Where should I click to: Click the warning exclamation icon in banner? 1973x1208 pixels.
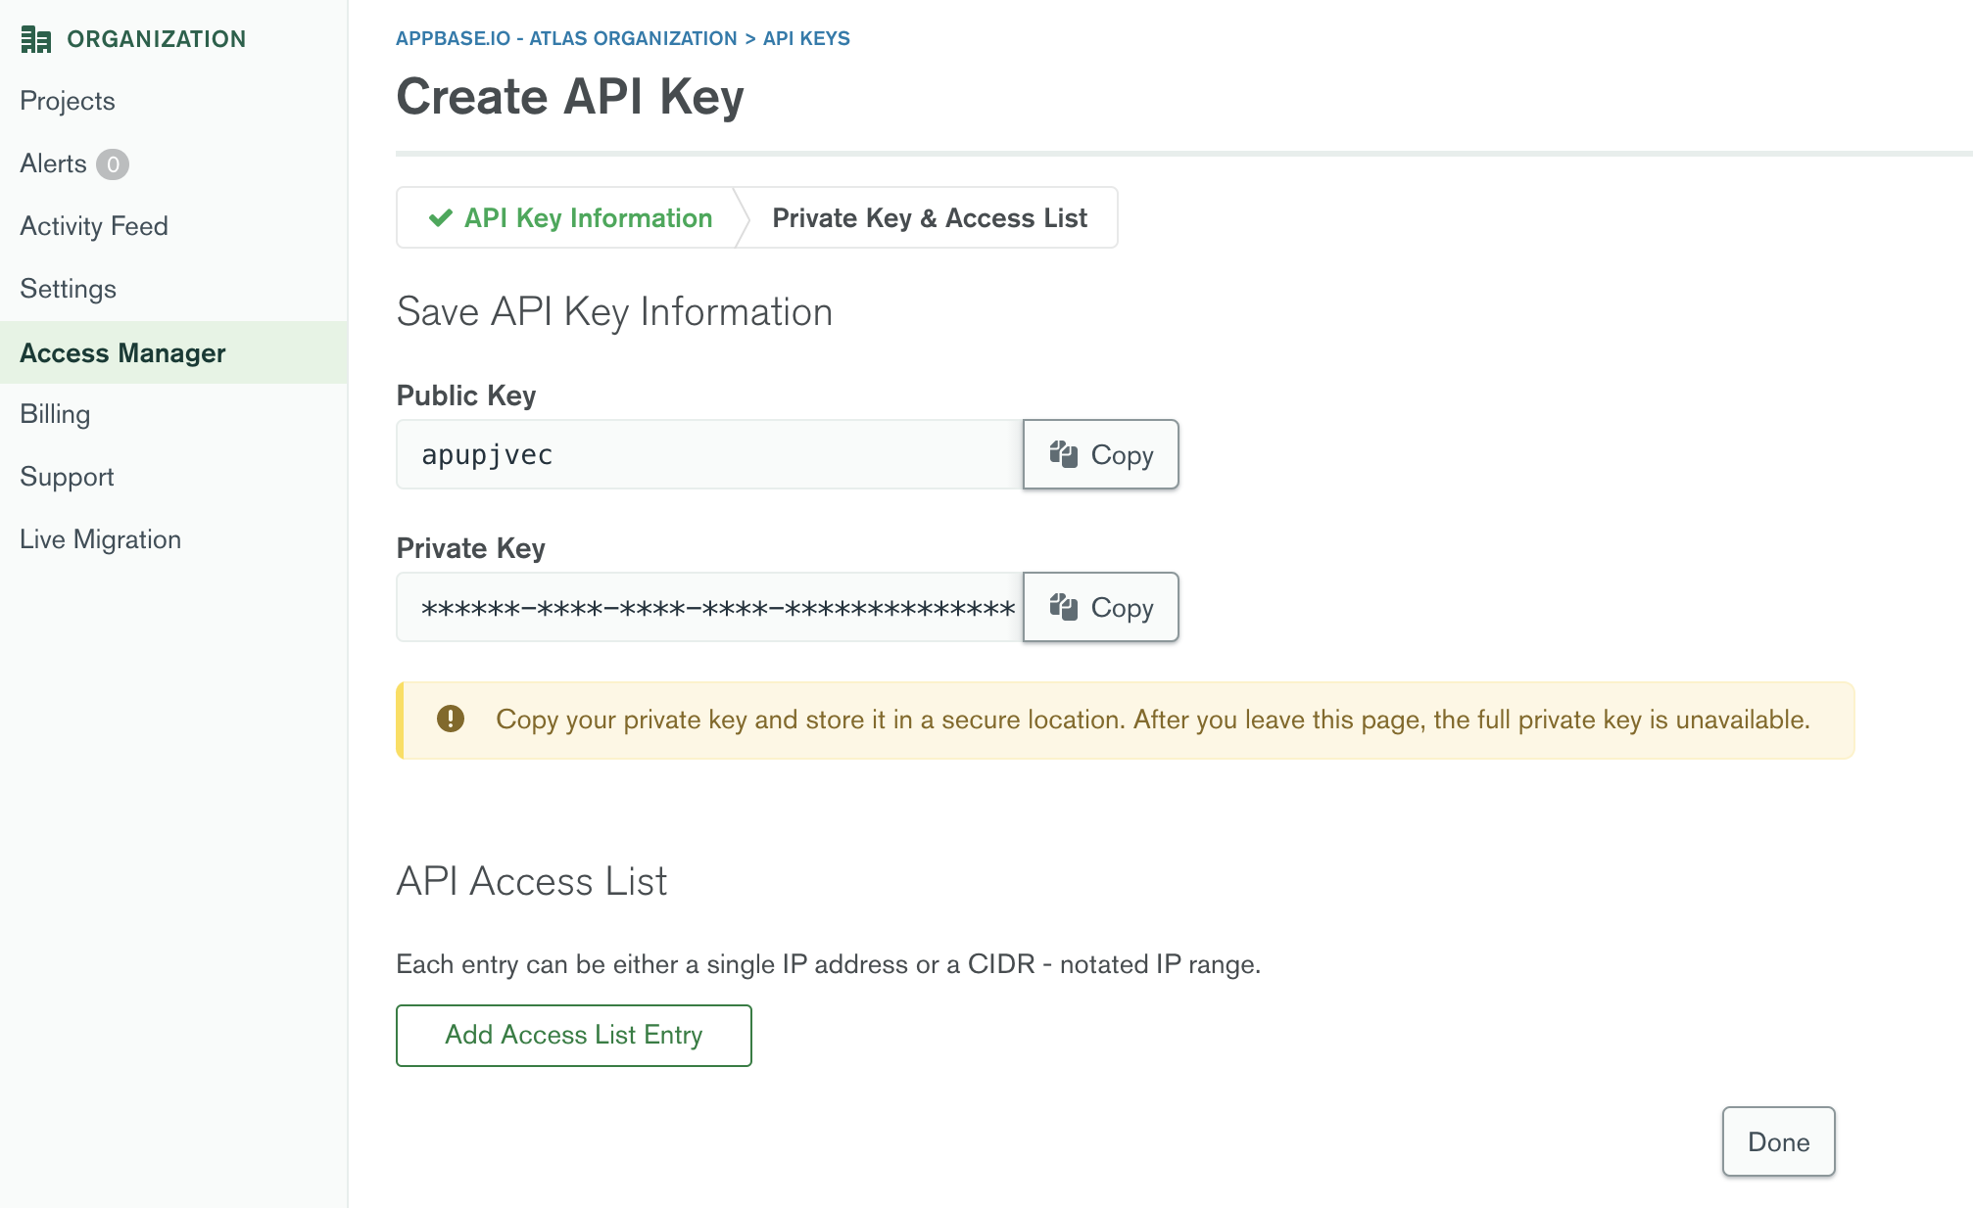pyautogui.click(x=451, y=720)
